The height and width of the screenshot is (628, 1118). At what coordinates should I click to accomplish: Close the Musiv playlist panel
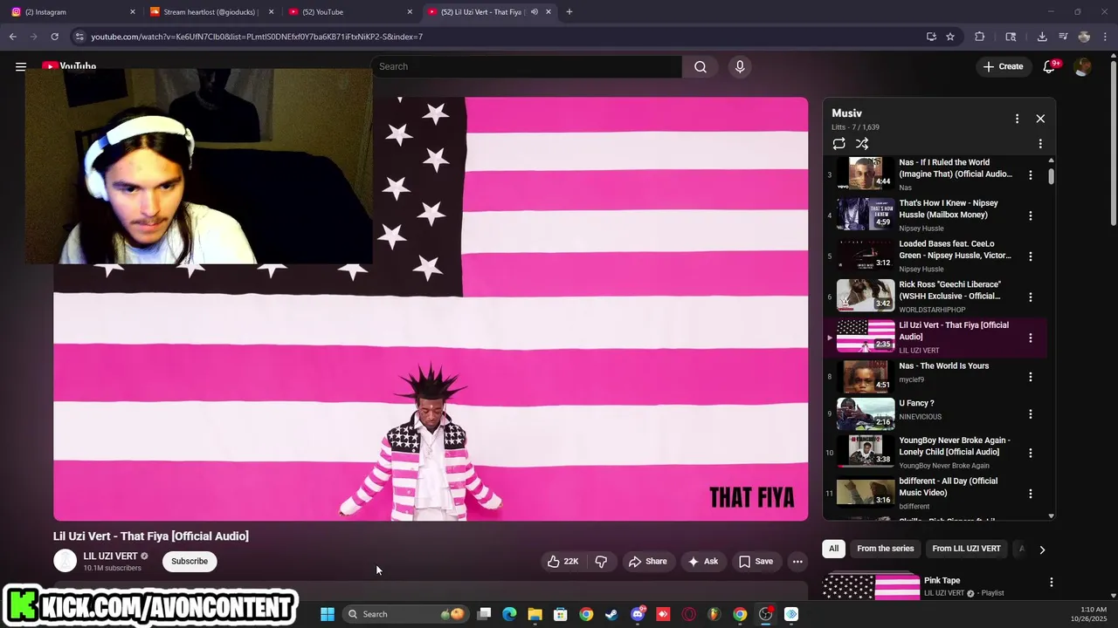[x=1040, y=119]
